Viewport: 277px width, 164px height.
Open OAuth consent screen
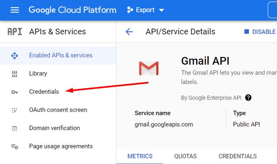[x=58, y=110]
